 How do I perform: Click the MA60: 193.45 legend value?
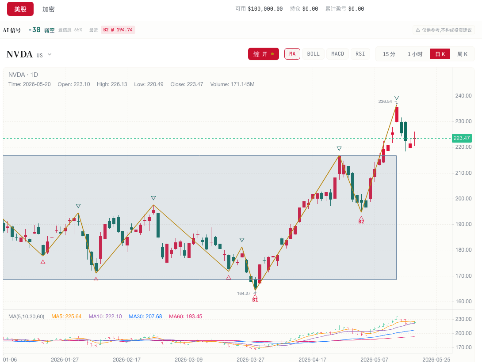pos(186,316)
